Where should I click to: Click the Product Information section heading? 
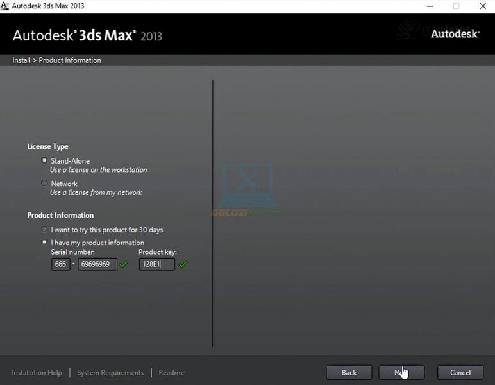point(60,215)
